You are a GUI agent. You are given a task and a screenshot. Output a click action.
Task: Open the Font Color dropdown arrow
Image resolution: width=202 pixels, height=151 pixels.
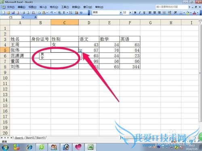click(198, 12)
